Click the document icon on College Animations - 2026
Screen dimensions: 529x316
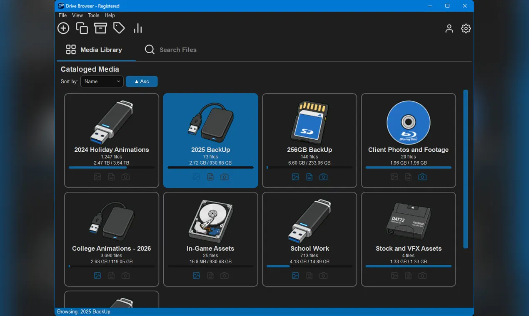[x=112, y=276]
